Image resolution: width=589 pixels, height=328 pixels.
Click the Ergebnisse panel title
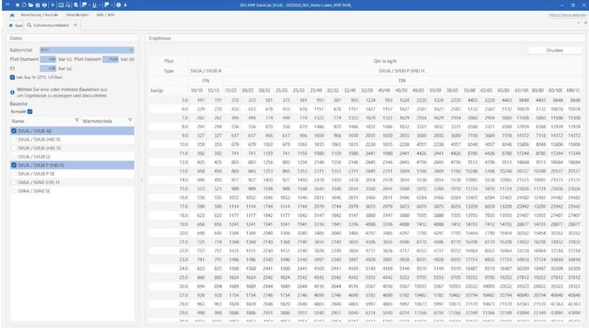pos(160,39)
